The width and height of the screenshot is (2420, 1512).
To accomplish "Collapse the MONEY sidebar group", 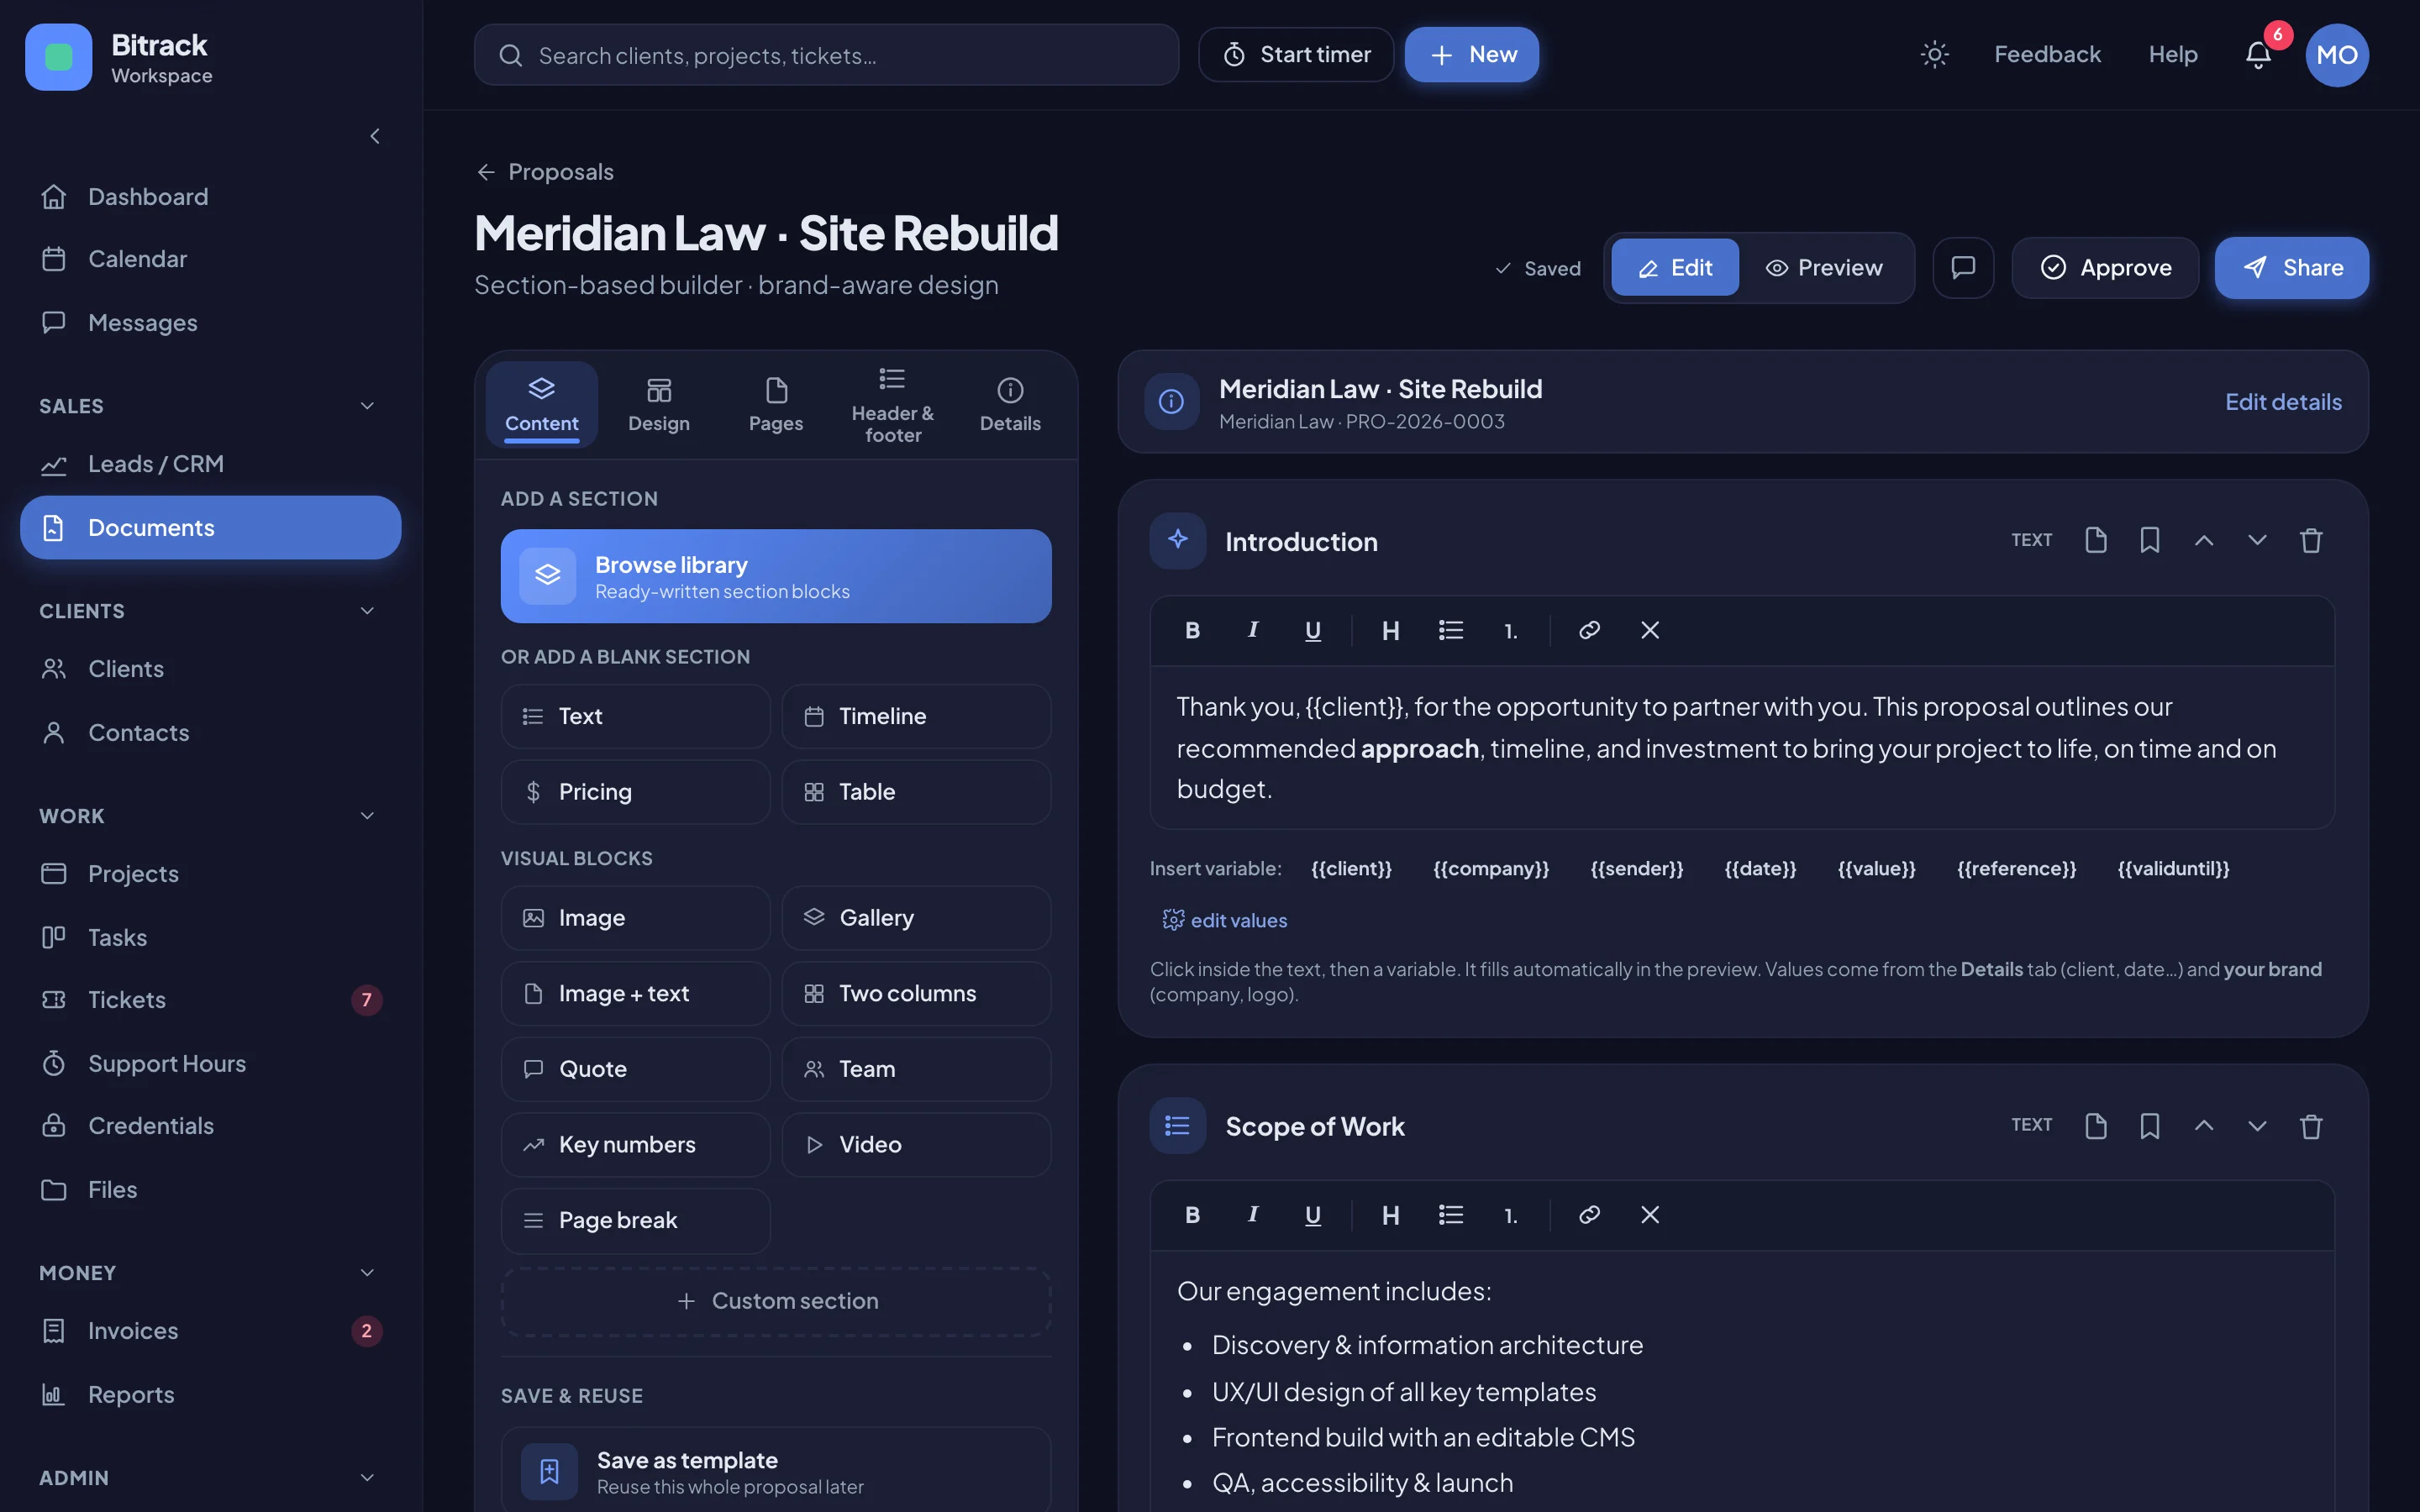I will click(367, 1273).
